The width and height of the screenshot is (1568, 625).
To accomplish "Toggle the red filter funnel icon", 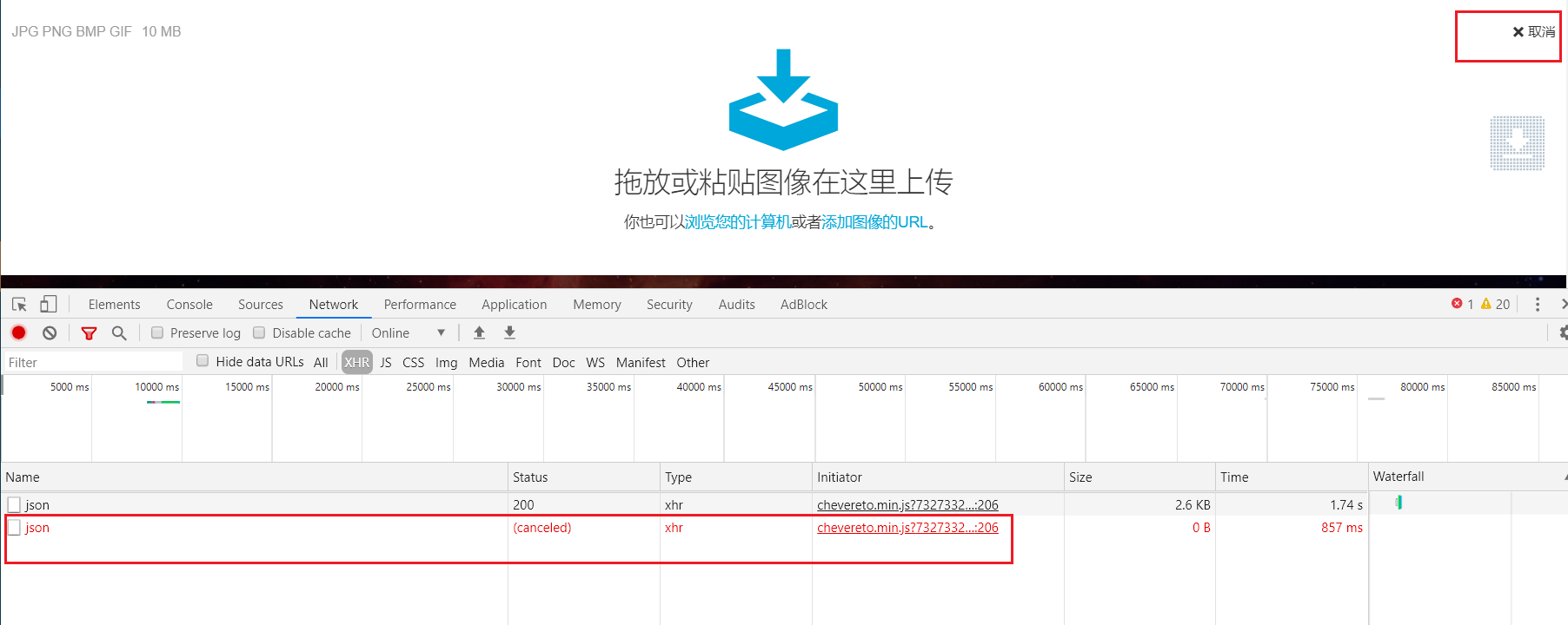I will point(89,333).
